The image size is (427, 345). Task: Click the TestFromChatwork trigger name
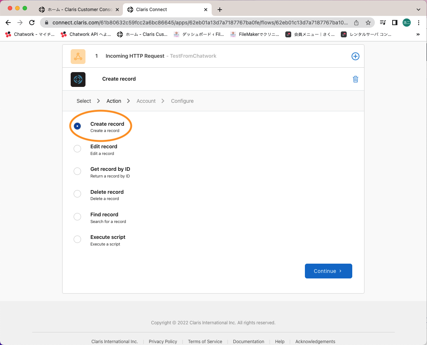tap(193, 56)
